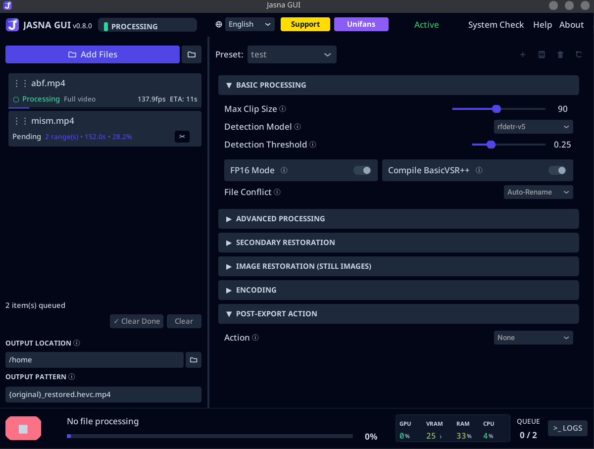Click the scissors trim icon for mism.mp4
594x449 pixels.
coord(182,137)
